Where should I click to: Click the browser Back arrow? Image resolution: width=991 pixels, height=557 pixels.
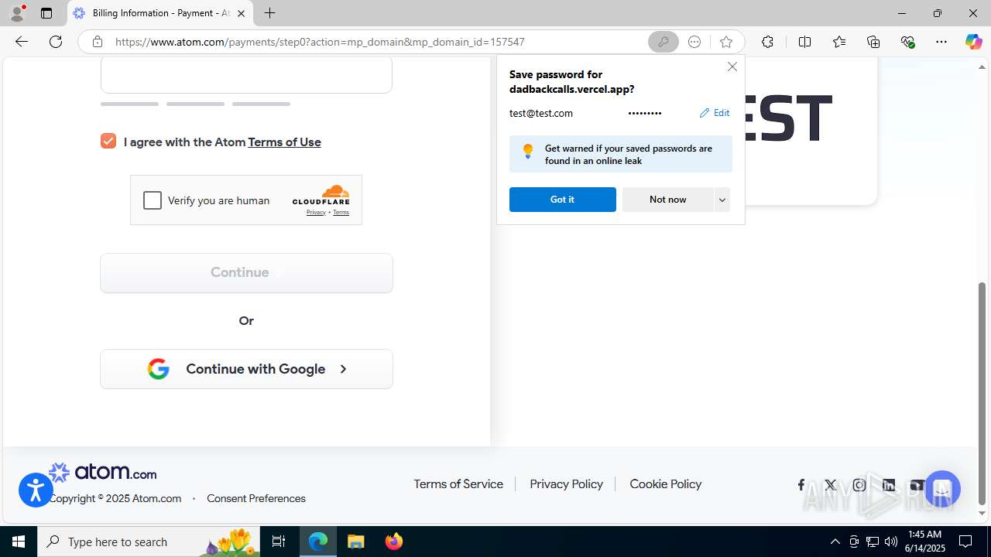pyautogui.click(x=22, y=42)
